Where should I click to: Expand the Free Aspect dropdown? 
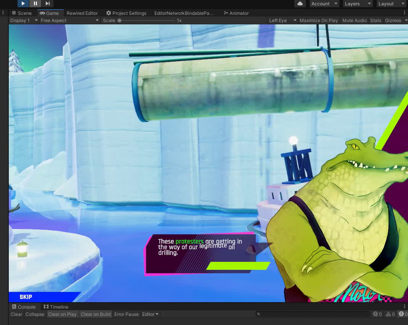click(69, 21)
